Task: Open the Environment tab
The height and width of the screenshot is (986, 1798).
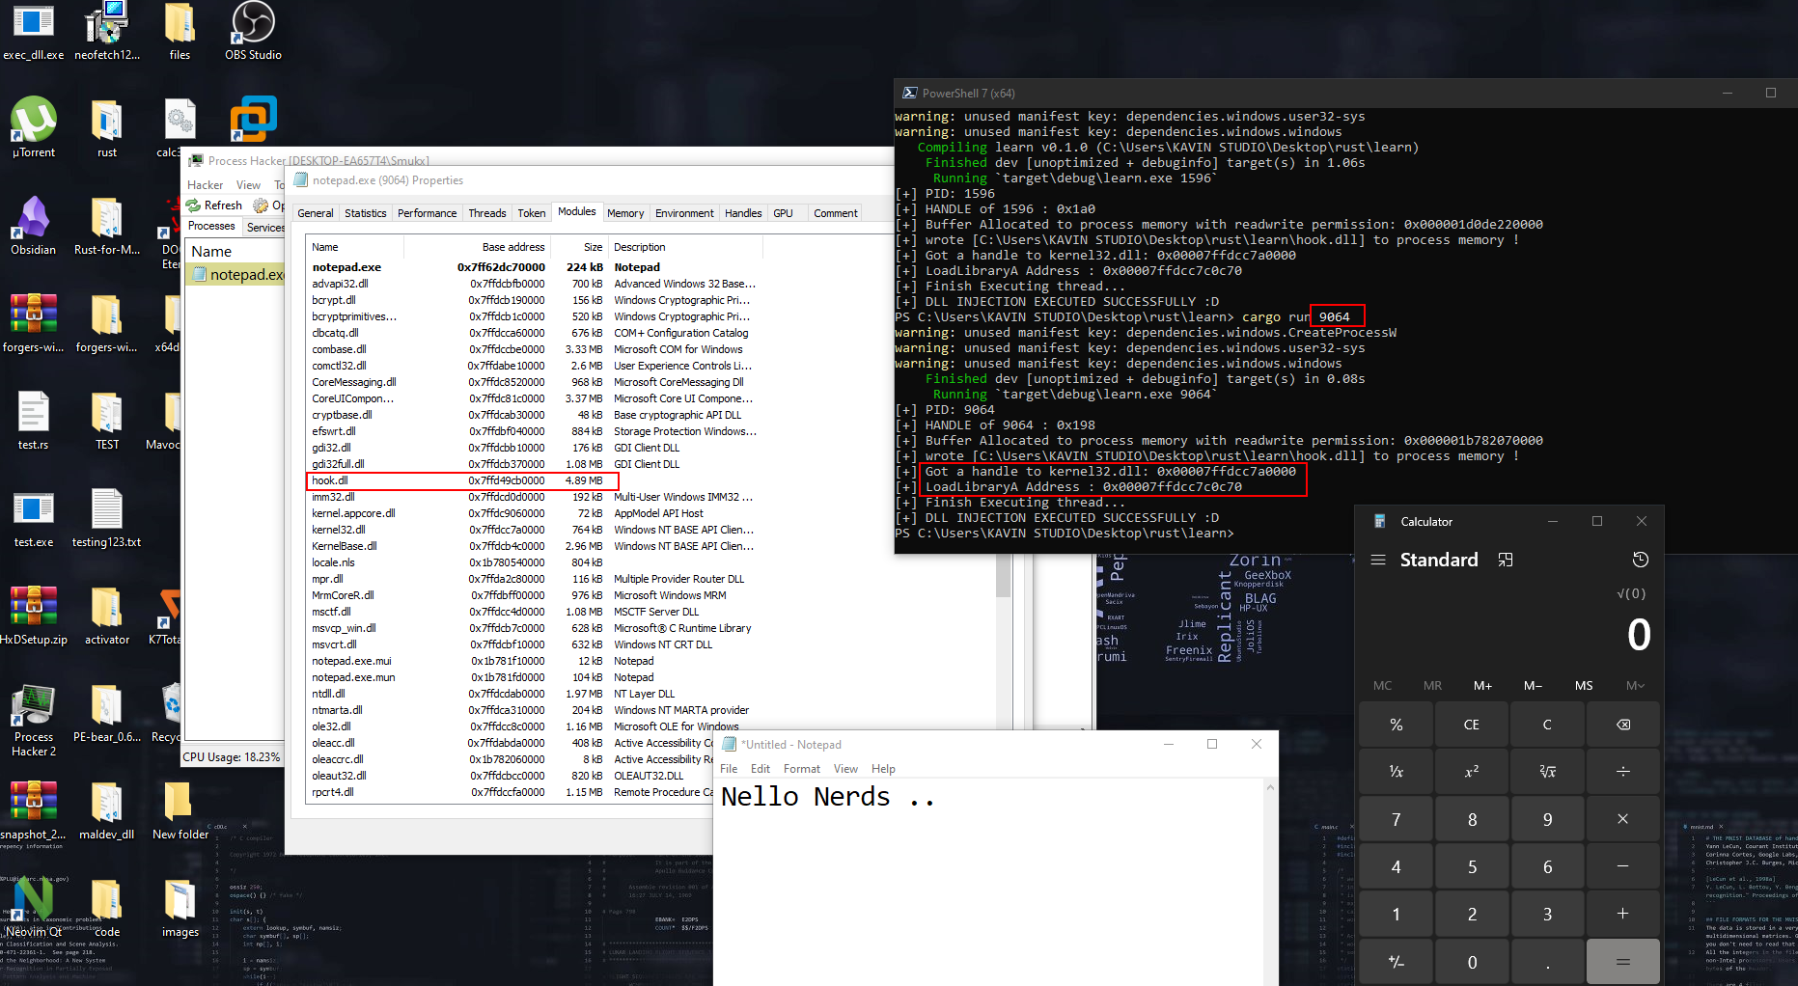Action: 684,213
